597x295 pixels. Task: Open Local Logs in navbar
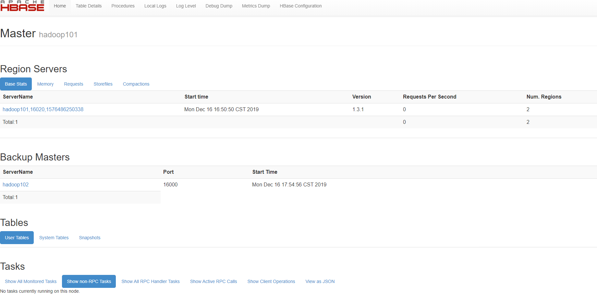tap(155, 6)
